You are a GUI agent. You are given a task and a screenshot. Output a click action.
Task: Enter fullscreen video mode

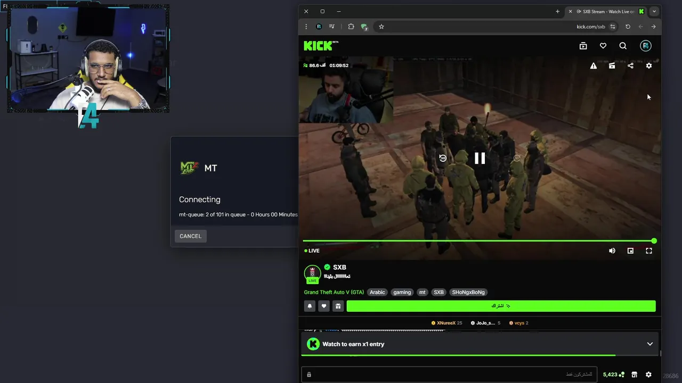(649, 251)
